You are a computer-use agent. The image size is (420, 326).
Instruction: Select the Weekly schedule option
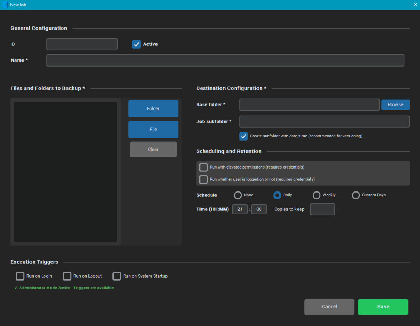pos(317,195)
